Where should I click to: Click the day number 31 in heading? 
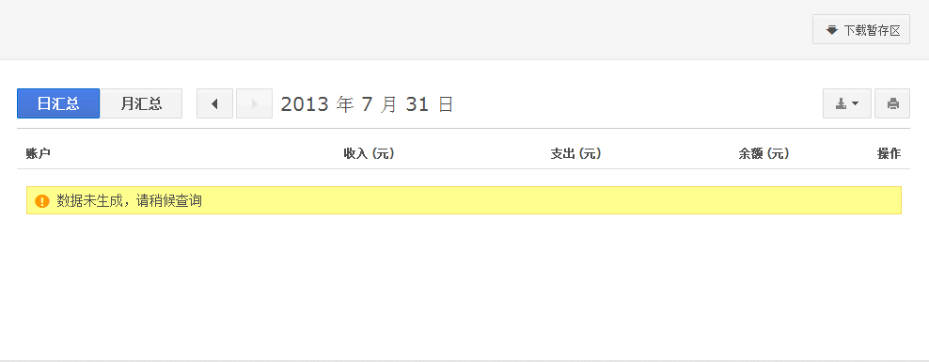[x=417, y=104]
